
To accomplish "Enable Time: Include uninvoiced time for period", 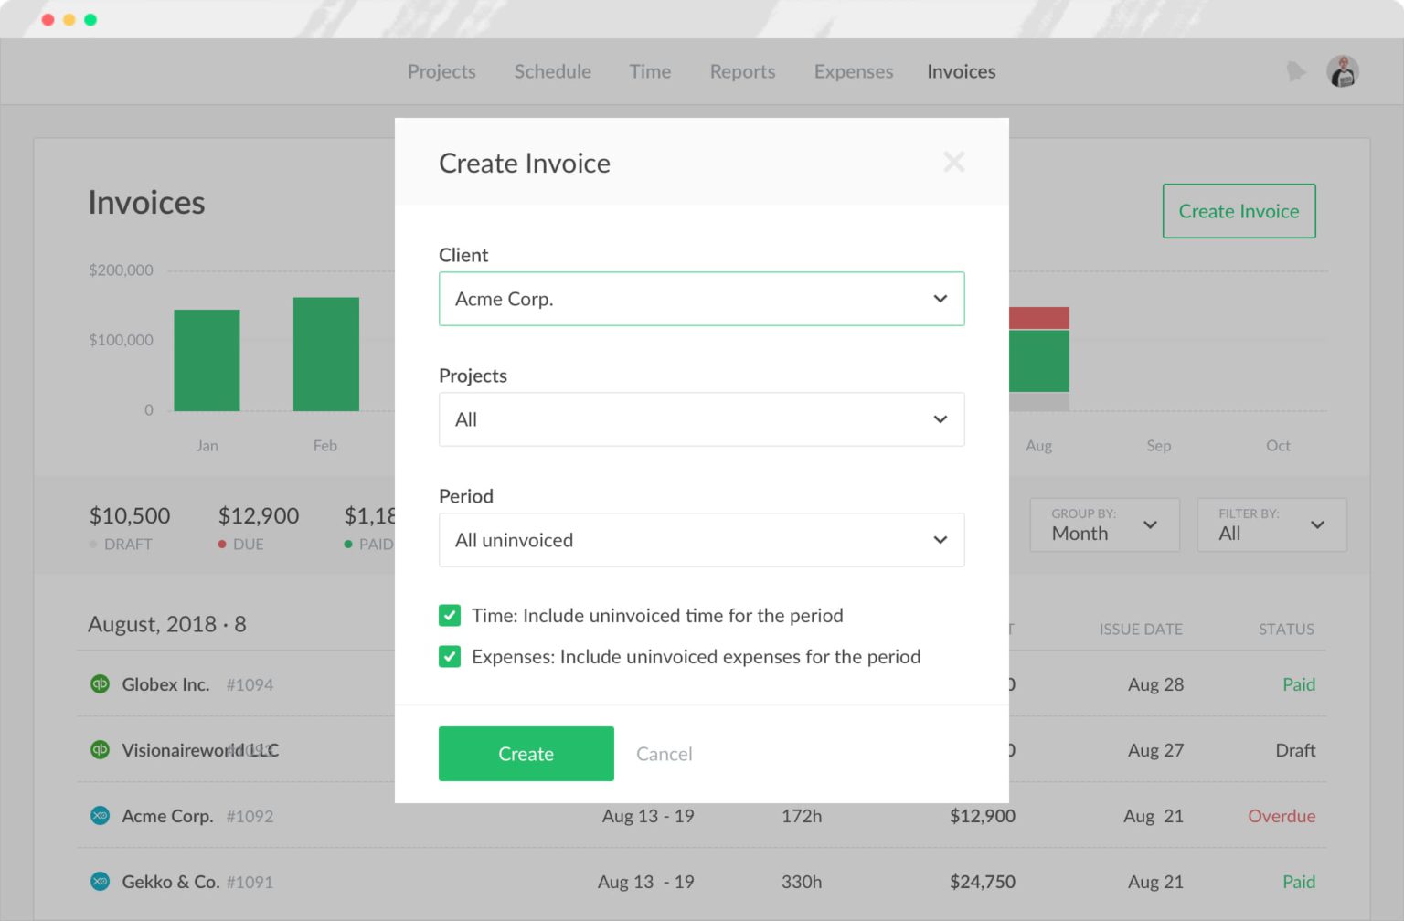I will point(449,615).
